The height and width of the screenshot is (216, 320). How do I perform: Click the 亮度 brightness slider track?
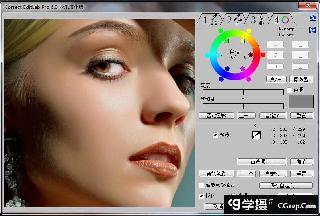243,92
